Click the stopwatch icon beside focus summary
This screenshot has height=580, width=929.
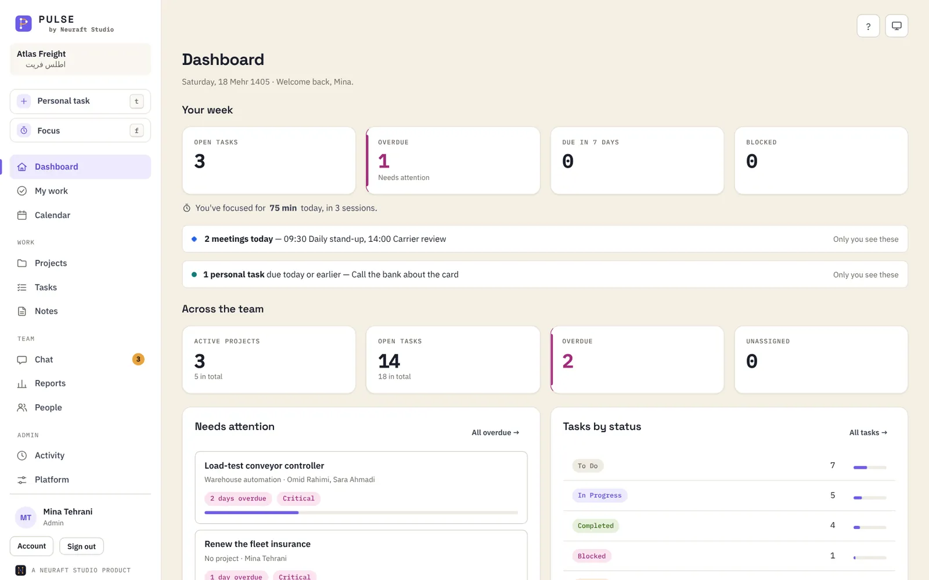coord(187,208)
